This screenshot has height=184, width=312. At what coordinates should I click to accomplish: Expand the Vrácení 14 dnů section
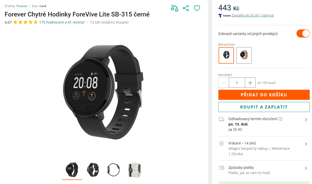pyautogui.click(x=306, y=144)
